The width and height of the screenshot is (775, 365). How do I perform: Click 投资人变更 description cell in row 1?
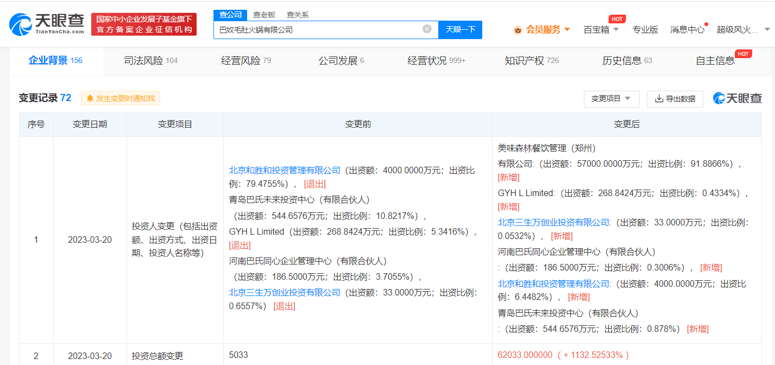click(x=175, y=240)
